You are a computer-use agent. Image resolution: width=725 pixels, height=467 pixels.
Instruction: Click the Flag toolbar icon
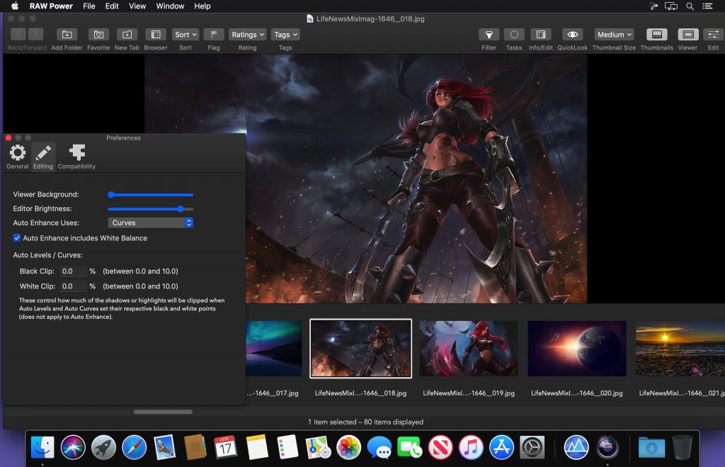tap(214, 35)
